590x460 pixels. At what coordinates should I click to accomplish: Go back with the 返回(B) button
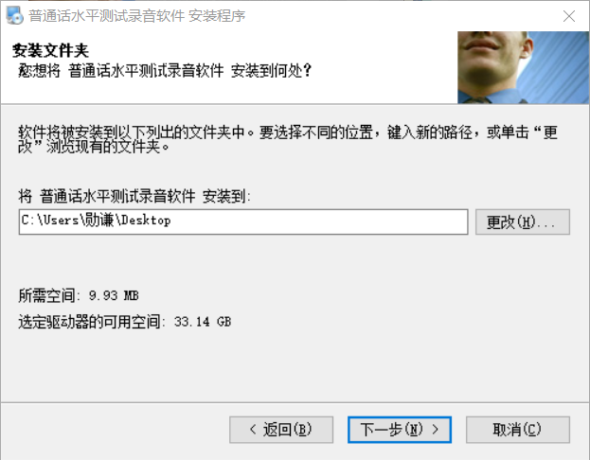[x=281, y=430]
